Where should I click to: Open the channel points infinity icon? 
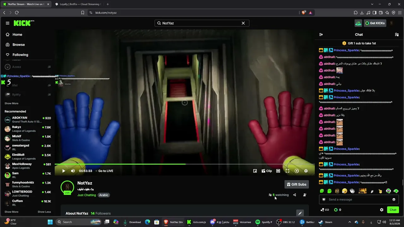325,210
